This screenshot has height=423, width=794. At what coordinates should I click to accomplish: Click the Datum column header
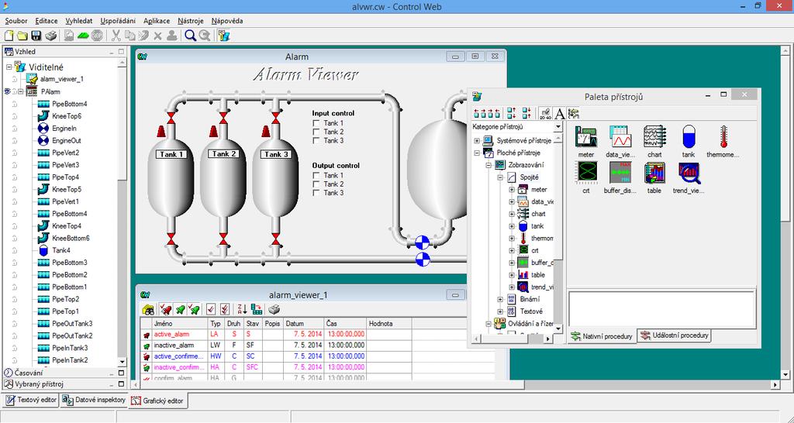coord(304,323)
